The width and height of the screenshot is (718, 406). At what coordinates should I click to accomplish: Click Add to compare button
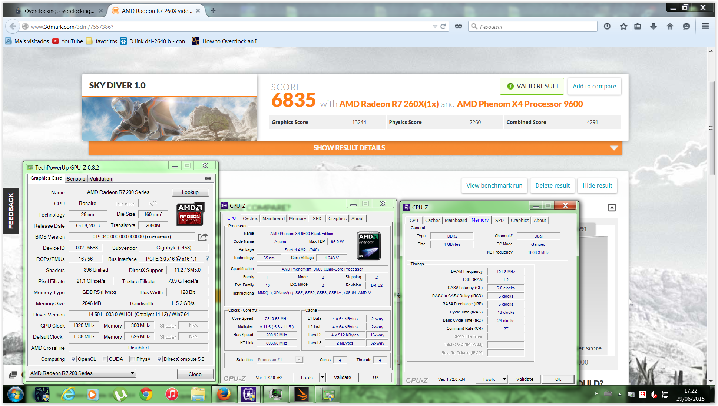tap(594, 86)
